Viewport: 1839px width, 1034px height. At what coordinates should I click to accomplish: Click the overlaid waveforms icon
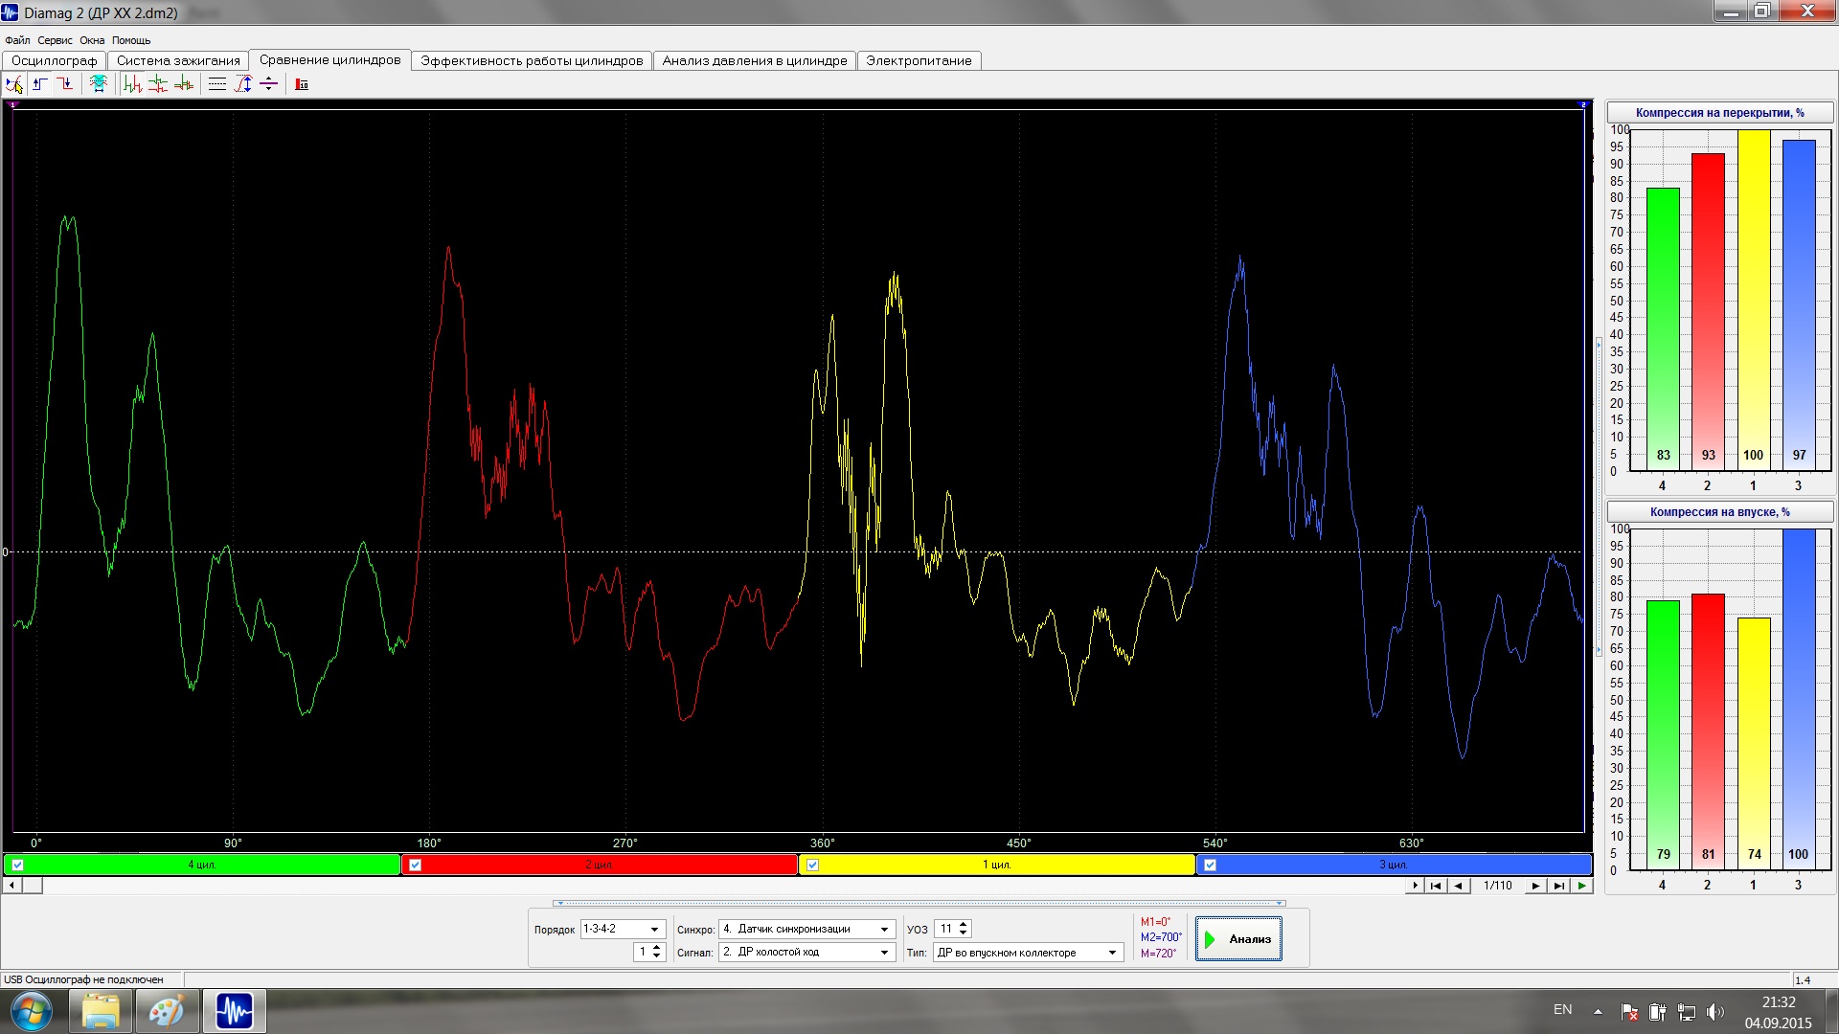tap(184, 84)
